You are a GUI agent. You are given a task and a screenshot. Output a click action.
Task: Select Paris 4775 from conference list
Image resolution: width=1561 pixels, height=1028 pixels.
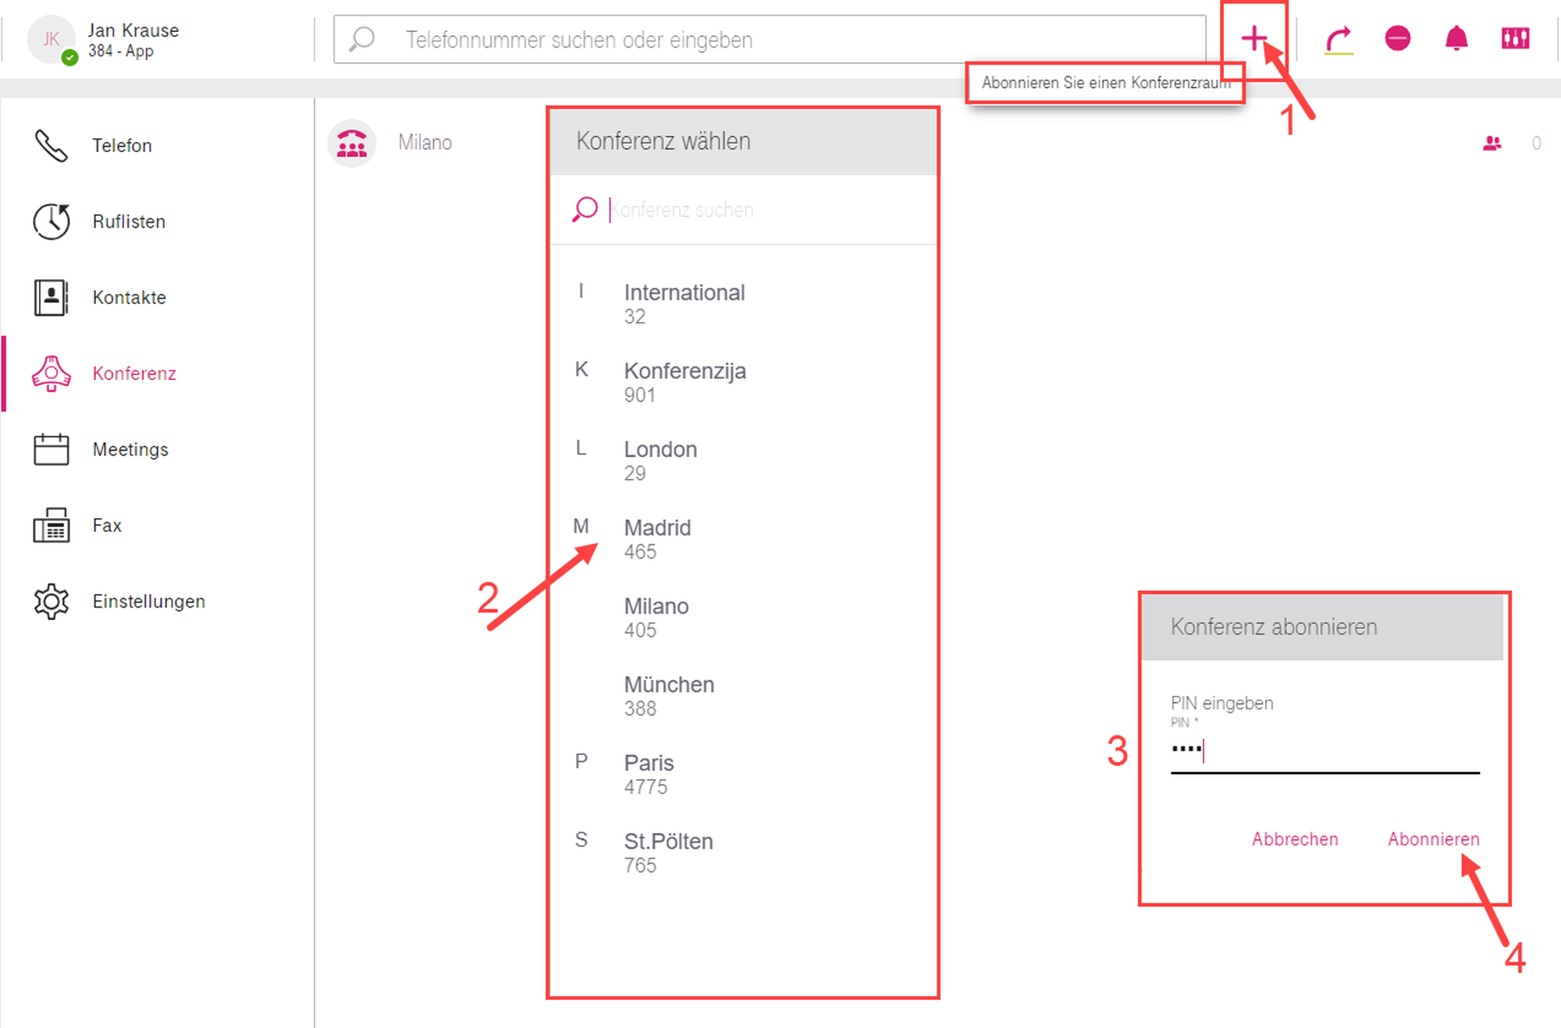(649, 774)
